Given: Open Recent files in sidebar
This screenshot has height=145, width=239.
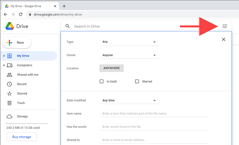Looking at the screenshot, I should click(22, 84).
